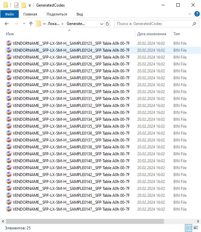The height and width of the screenshot is (232, 201).
Task: Switch to details view layout
Action: tap(189, 228)
